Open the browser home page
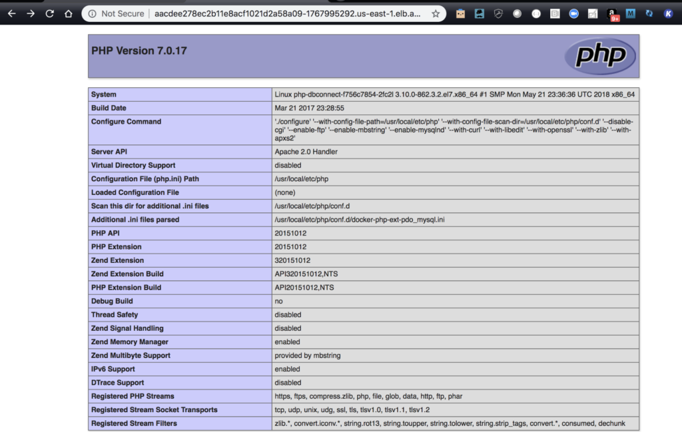682x432 pixels. tap(69, 13)
